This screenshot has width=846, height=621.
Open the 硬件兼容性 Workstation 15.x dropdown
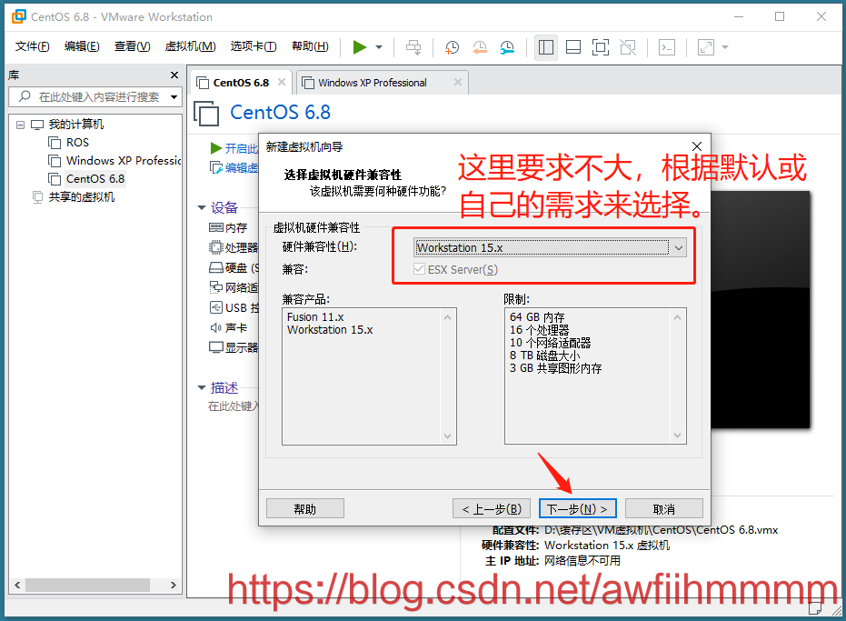551,248
